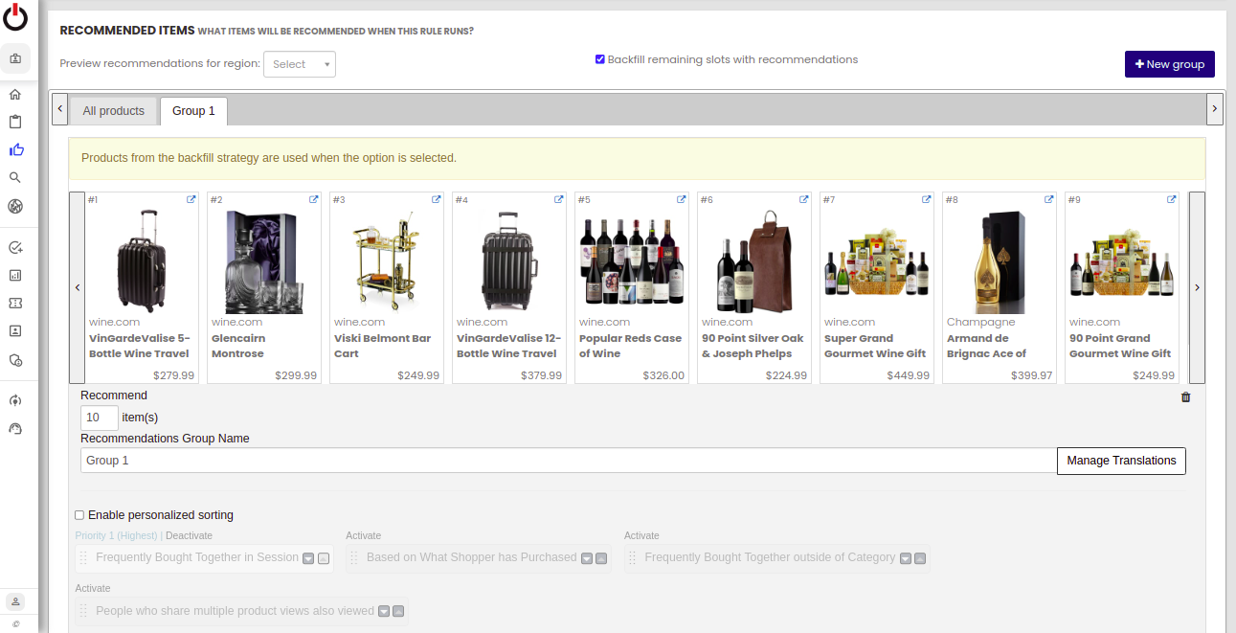Open product #5 external link icon
The height and width of the screenshot is (633, 1236).
[681, 199]
